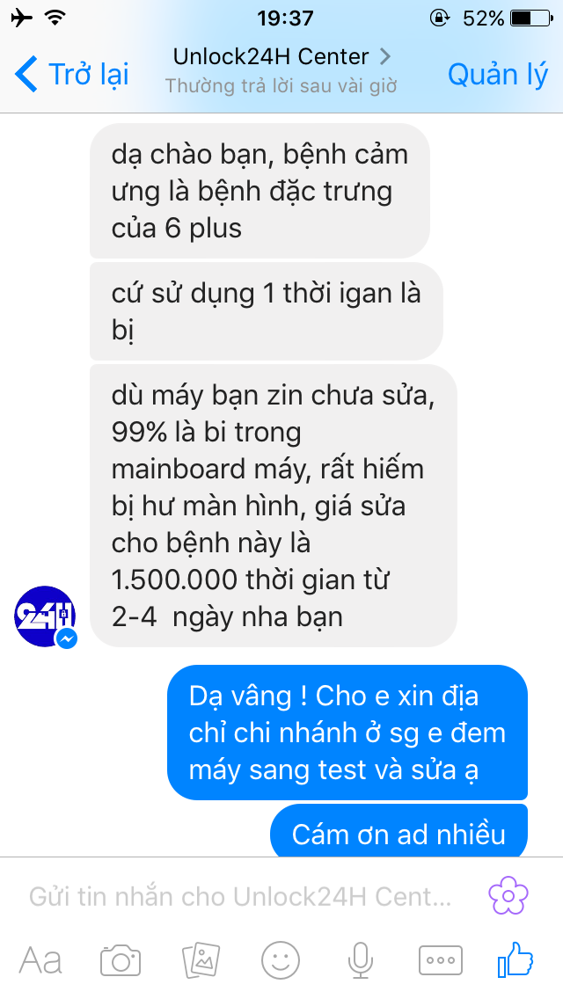Open Quản lý manage option
The width and height of the screenshot is (563, 999).
click(x=498, y=75)
